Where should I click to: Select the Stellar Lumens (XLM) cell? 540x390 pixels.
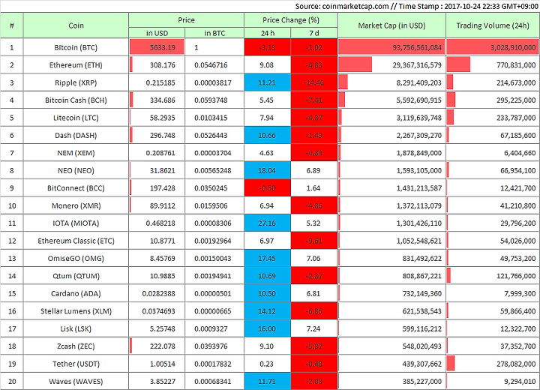click(76, 311)
